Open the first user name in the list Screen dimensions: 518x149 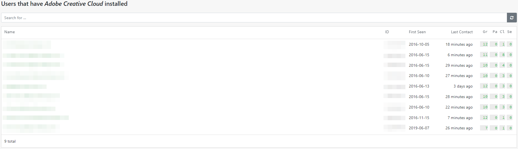pyautogui.click(x=27, y=44)
